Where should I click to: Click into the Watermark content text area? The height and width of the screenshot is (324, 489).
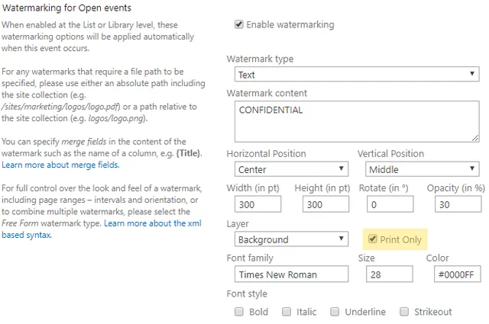357,121
